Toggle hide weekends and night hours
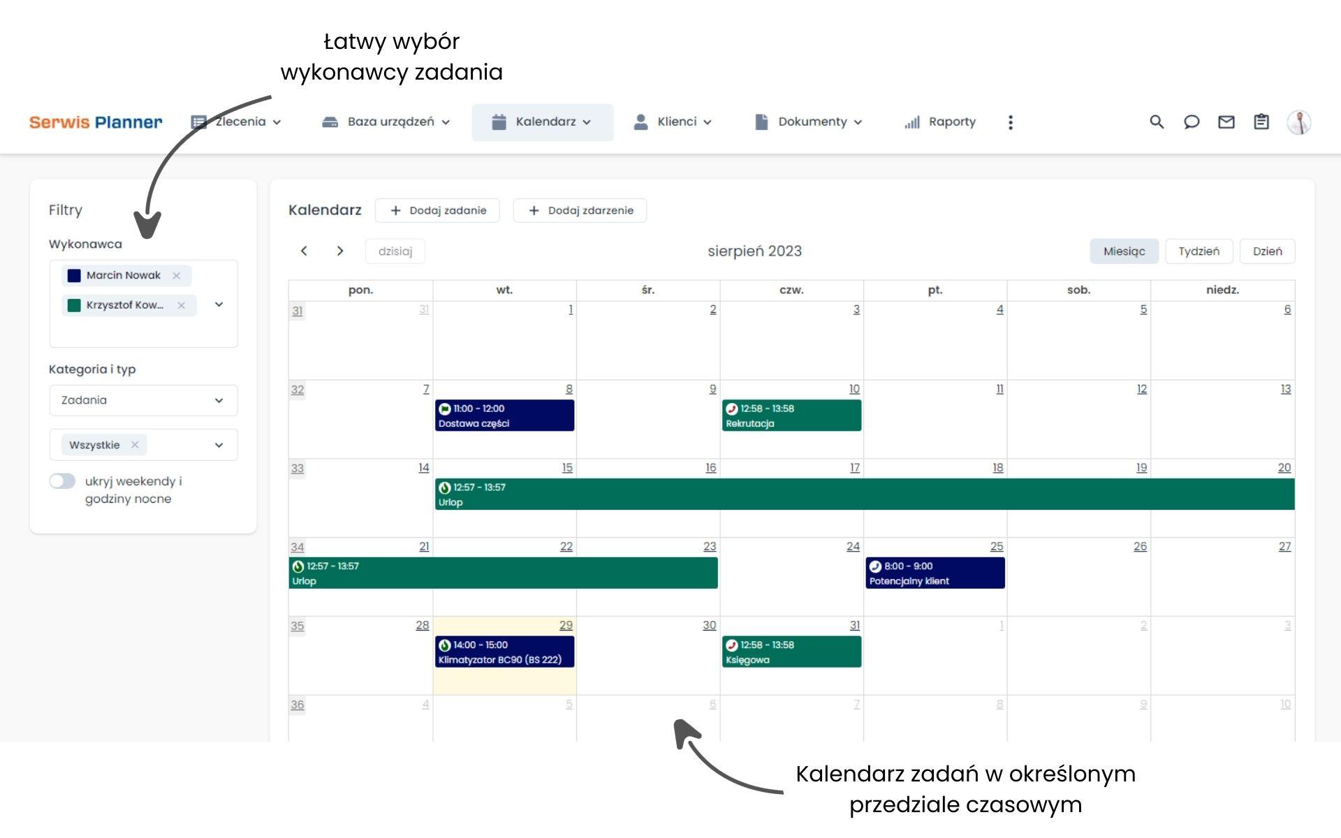 [x=62, y=481]
